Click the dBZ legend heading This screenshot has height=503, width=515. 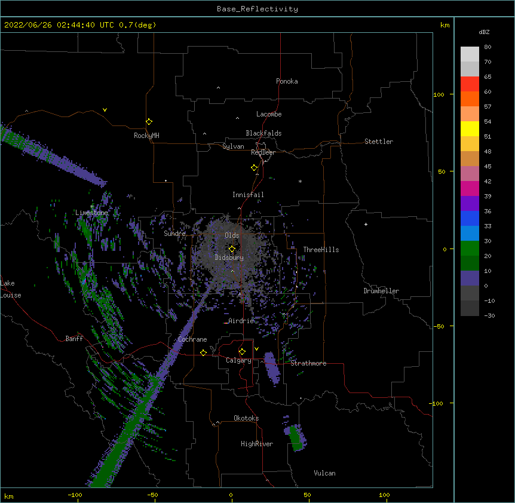click(484, 32)
